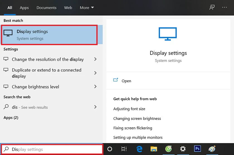Image resolution: width=234 pixels, height=155 pixels.
Task: Expand arrow for dis web results
Action: tap(95, 107)
